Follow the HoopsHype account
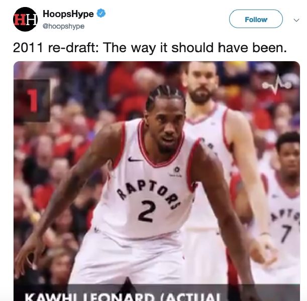 coord(256,19)
